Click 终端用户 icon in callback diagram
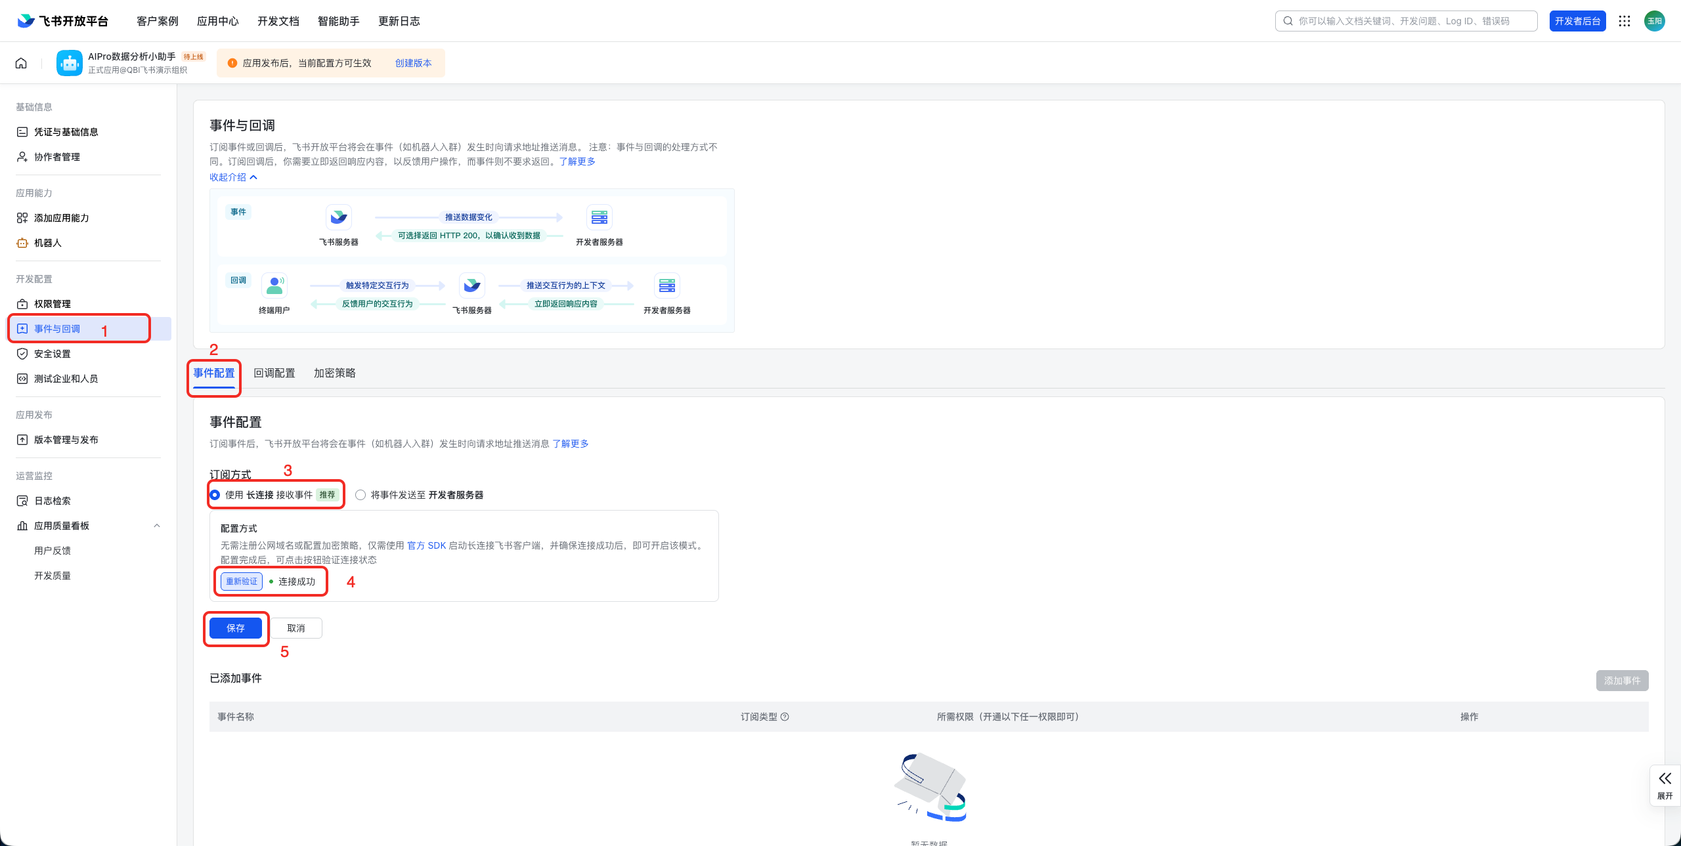 click(x=274, y=286)
